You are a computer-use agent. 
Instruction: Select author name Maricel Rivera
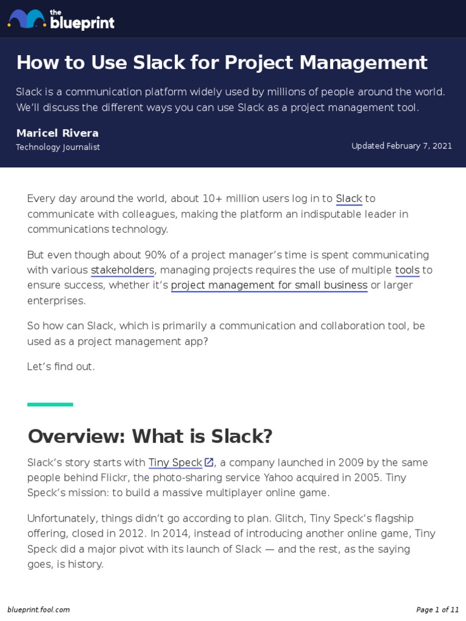click(x=57, y=133)
